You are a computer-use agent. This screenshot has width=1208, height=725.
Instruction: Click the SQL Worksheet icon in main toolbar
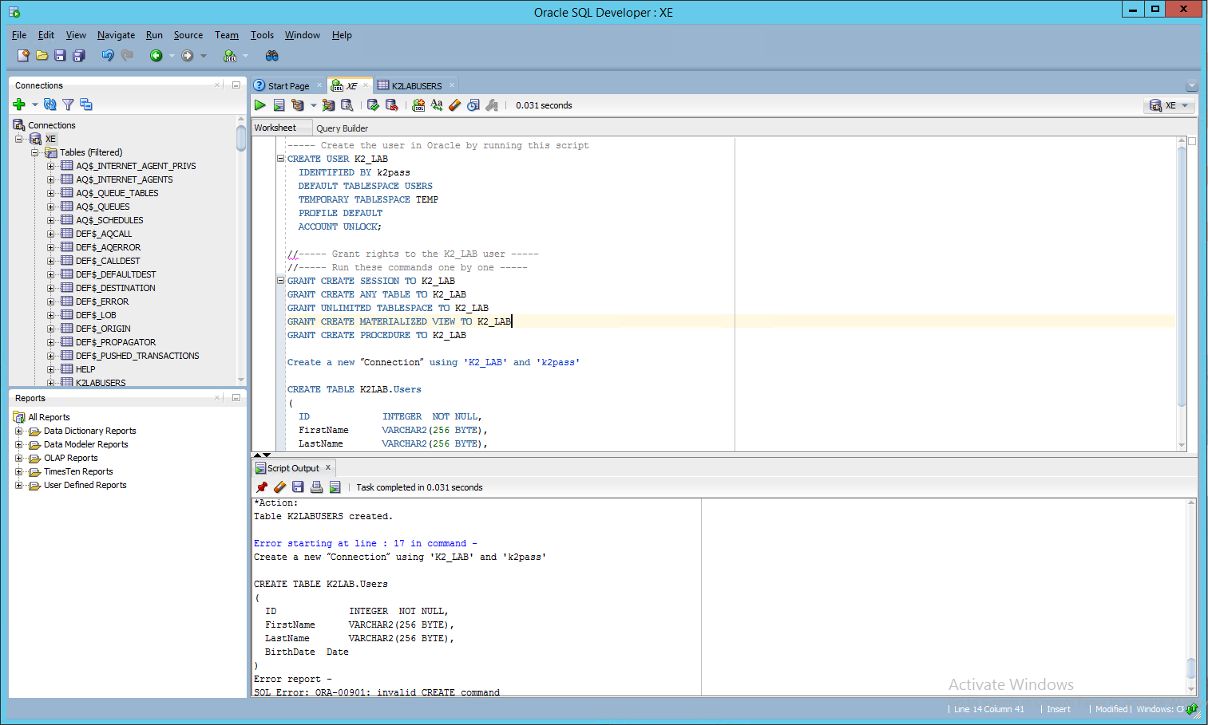coord(230,56)
